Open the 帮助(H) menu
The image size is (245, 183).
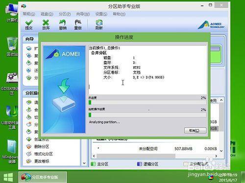pos(119,14)
